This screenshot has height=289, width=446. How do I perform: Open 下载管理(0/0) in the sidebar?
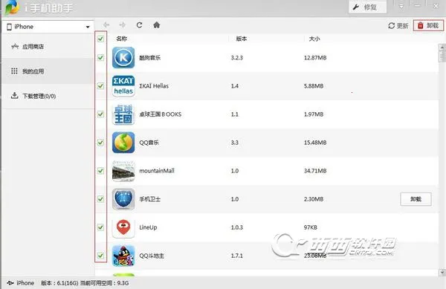48,96
